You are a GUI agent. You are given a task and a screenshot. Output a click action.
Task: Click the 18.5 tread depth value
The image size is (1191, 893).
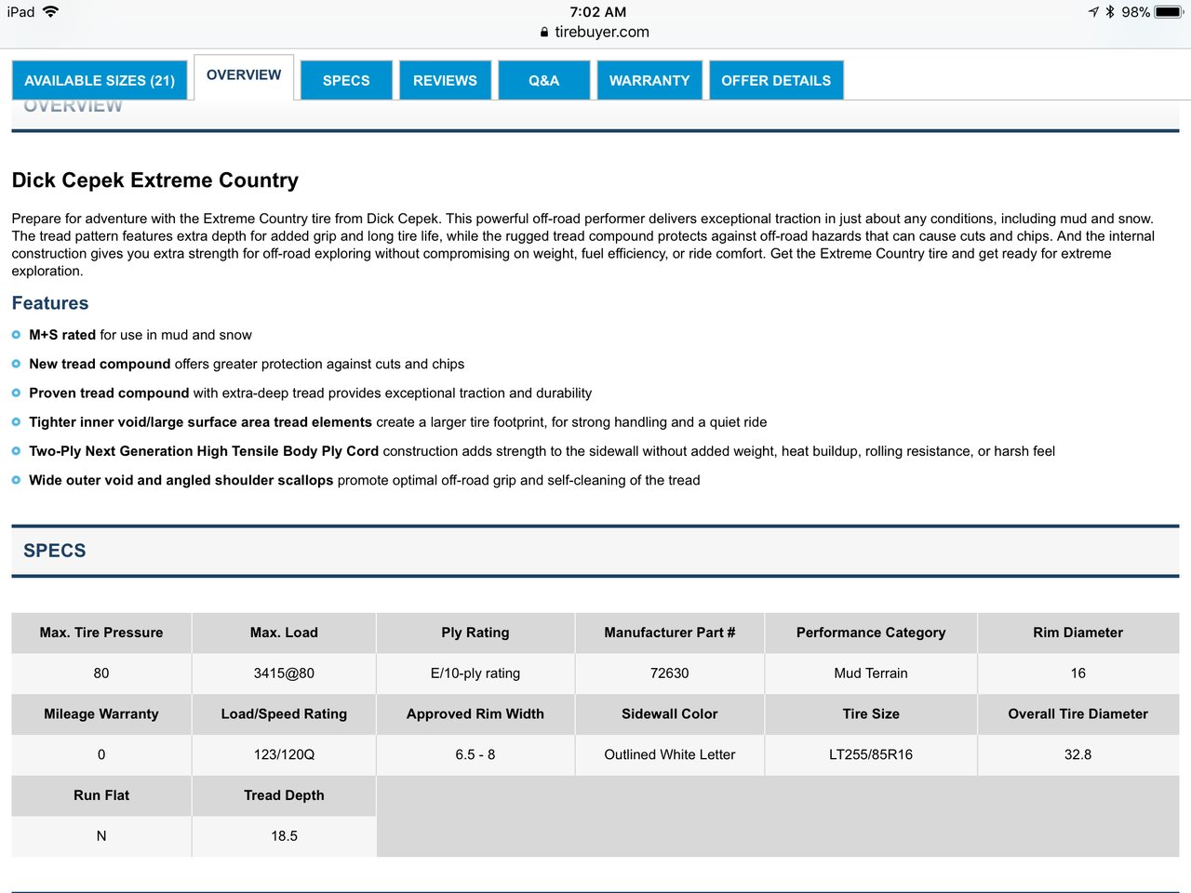click(284, 836)
